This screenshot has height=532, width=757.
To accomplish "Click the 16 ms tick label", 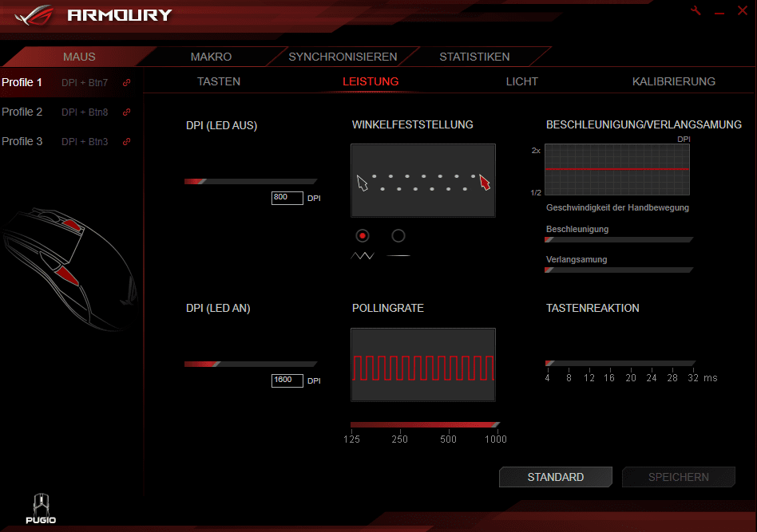I will 609,378.
